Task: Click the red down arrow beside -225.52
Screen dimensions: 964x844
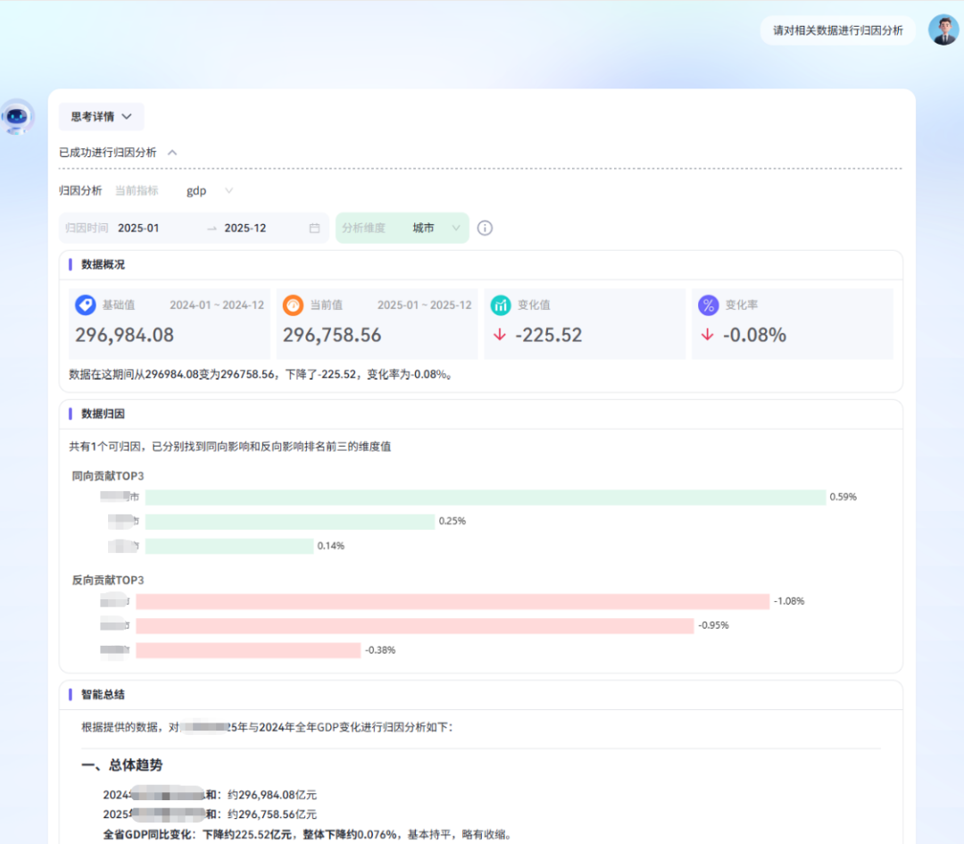Action: coord(500,335)
